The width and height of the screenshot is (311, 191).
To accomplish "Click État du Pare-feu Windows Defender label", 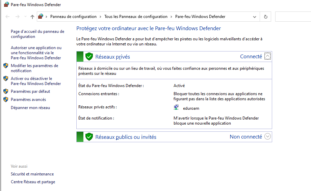I will click(111, 86).
